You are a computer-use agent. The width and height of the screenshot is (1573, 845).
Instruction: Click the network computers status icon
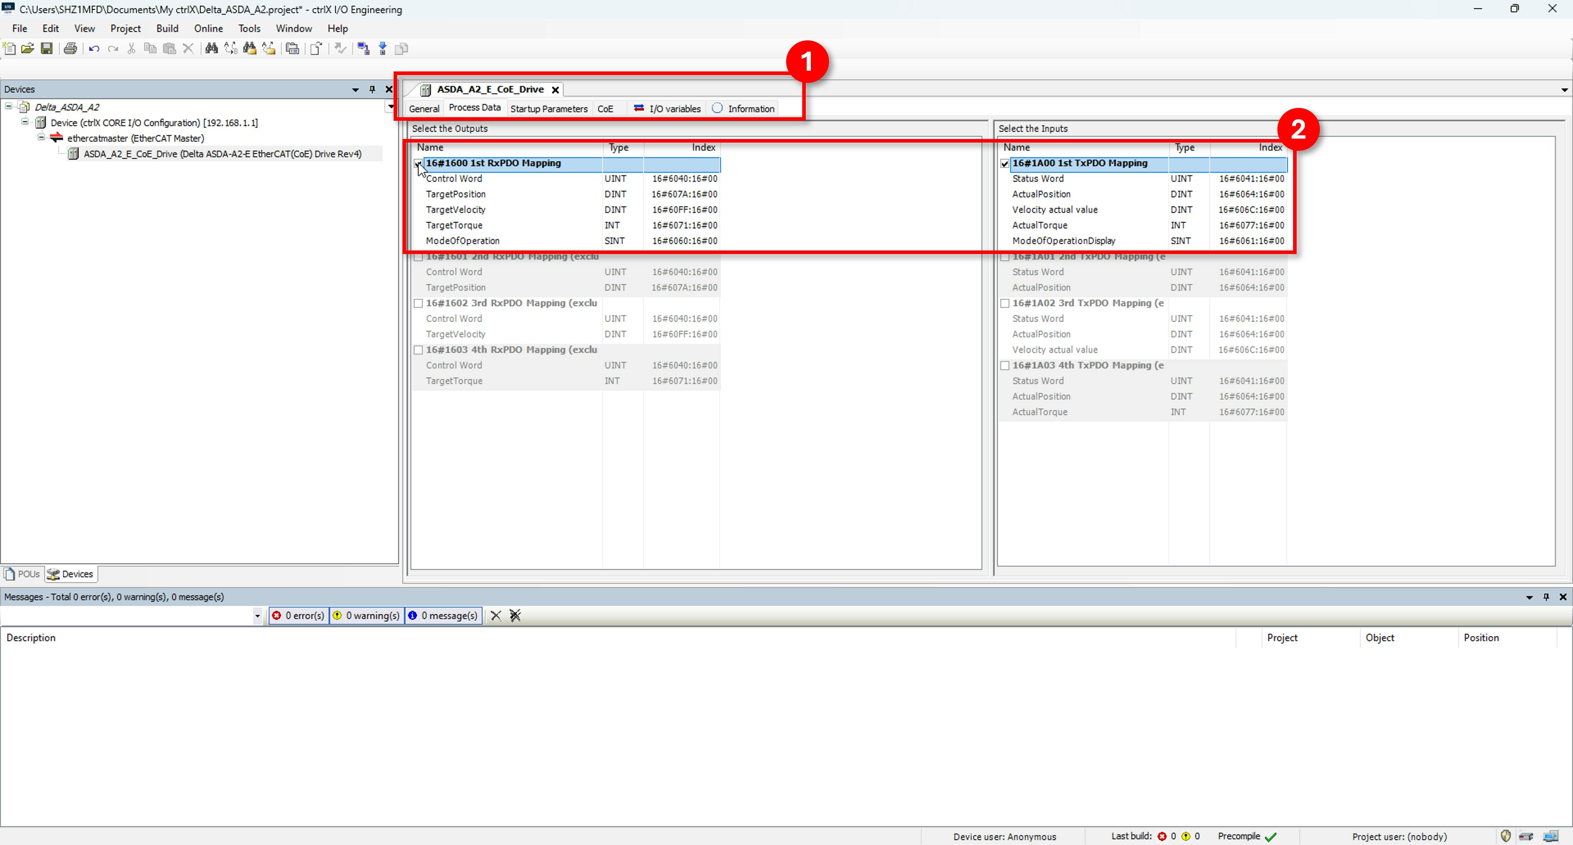coord(1551,836)
